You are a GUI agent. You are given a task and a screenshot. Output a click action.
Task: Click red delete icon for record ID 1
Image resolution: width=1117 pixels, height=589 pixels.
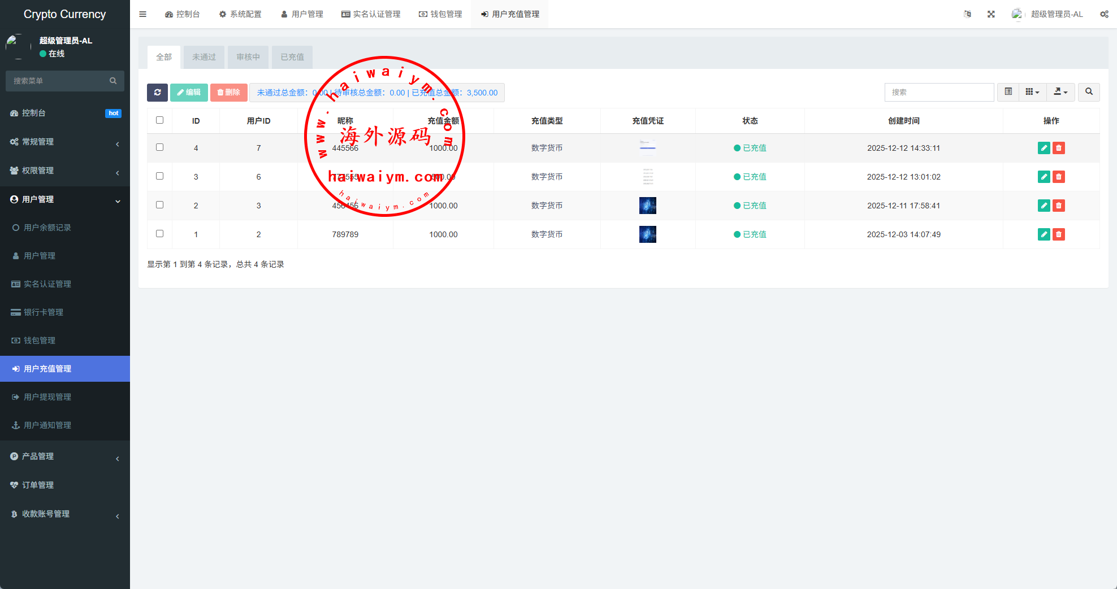[x=1059, y=234]
